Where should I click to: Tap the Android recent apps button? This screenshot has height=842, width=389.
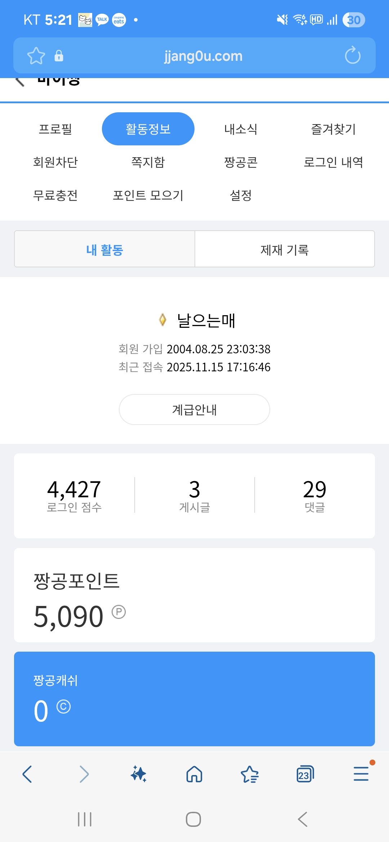coord(85,819)
